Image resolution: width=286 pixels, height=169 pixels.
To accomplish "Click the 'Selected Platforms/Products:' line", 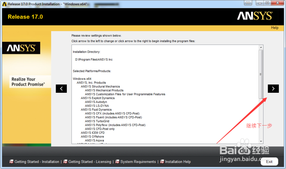I will tap(92, 71).
